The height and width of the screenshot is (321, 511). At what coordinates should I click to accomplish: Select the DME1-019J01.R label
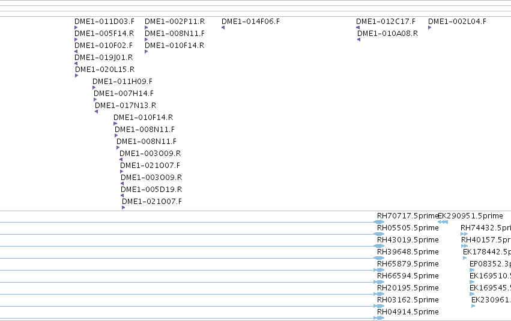tap(104, 58)
